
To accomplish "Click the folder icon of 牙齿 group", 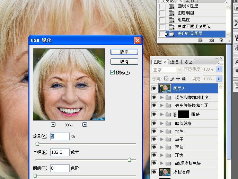I will point(168,155).
